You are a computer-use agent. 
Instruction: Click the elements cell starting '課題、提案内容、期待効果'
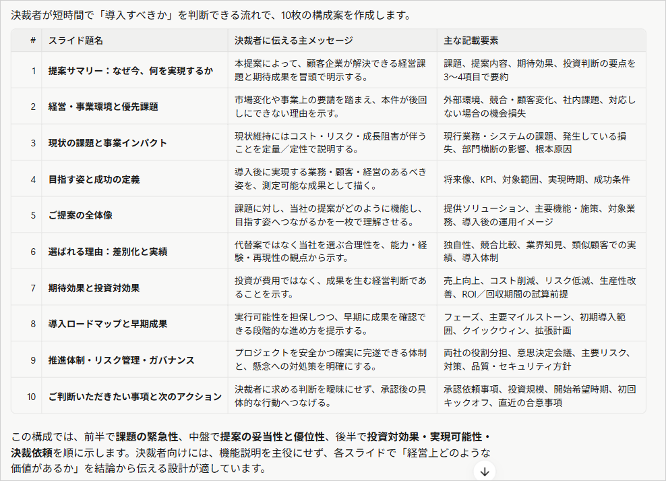click(540, 70)
